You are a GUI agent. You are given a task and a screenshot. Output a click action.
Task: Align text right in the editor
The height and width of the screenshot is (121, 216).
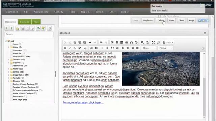(133, 48)
